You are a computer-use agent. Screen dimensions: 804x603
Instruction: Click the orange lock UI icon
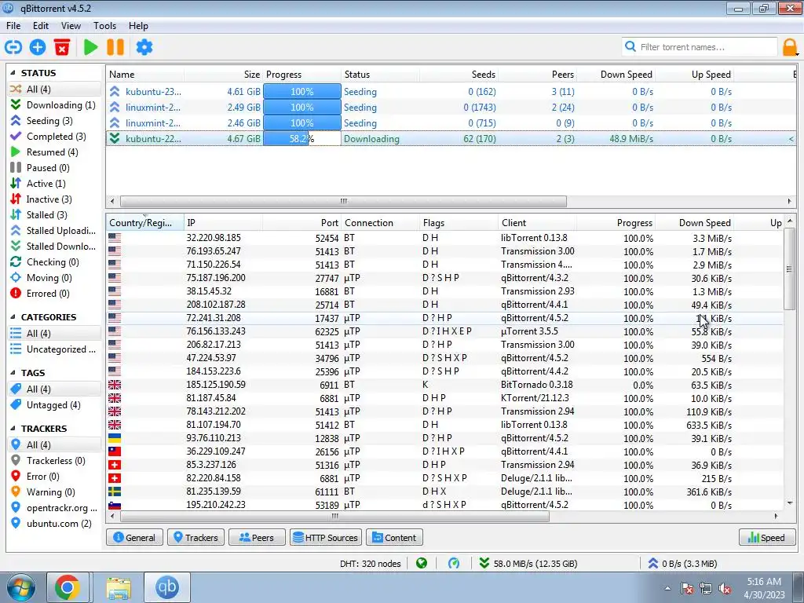click(790, 47)
